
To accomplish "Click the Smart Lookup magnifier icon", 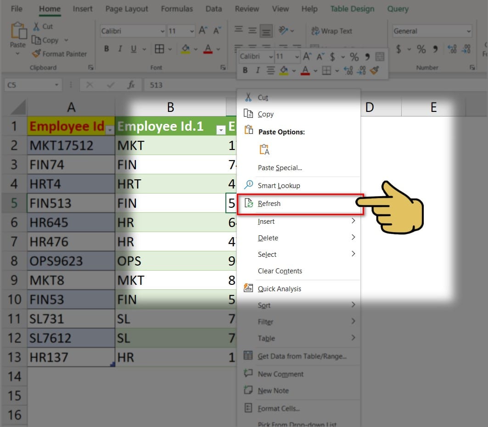I will (x=248, y=185).
